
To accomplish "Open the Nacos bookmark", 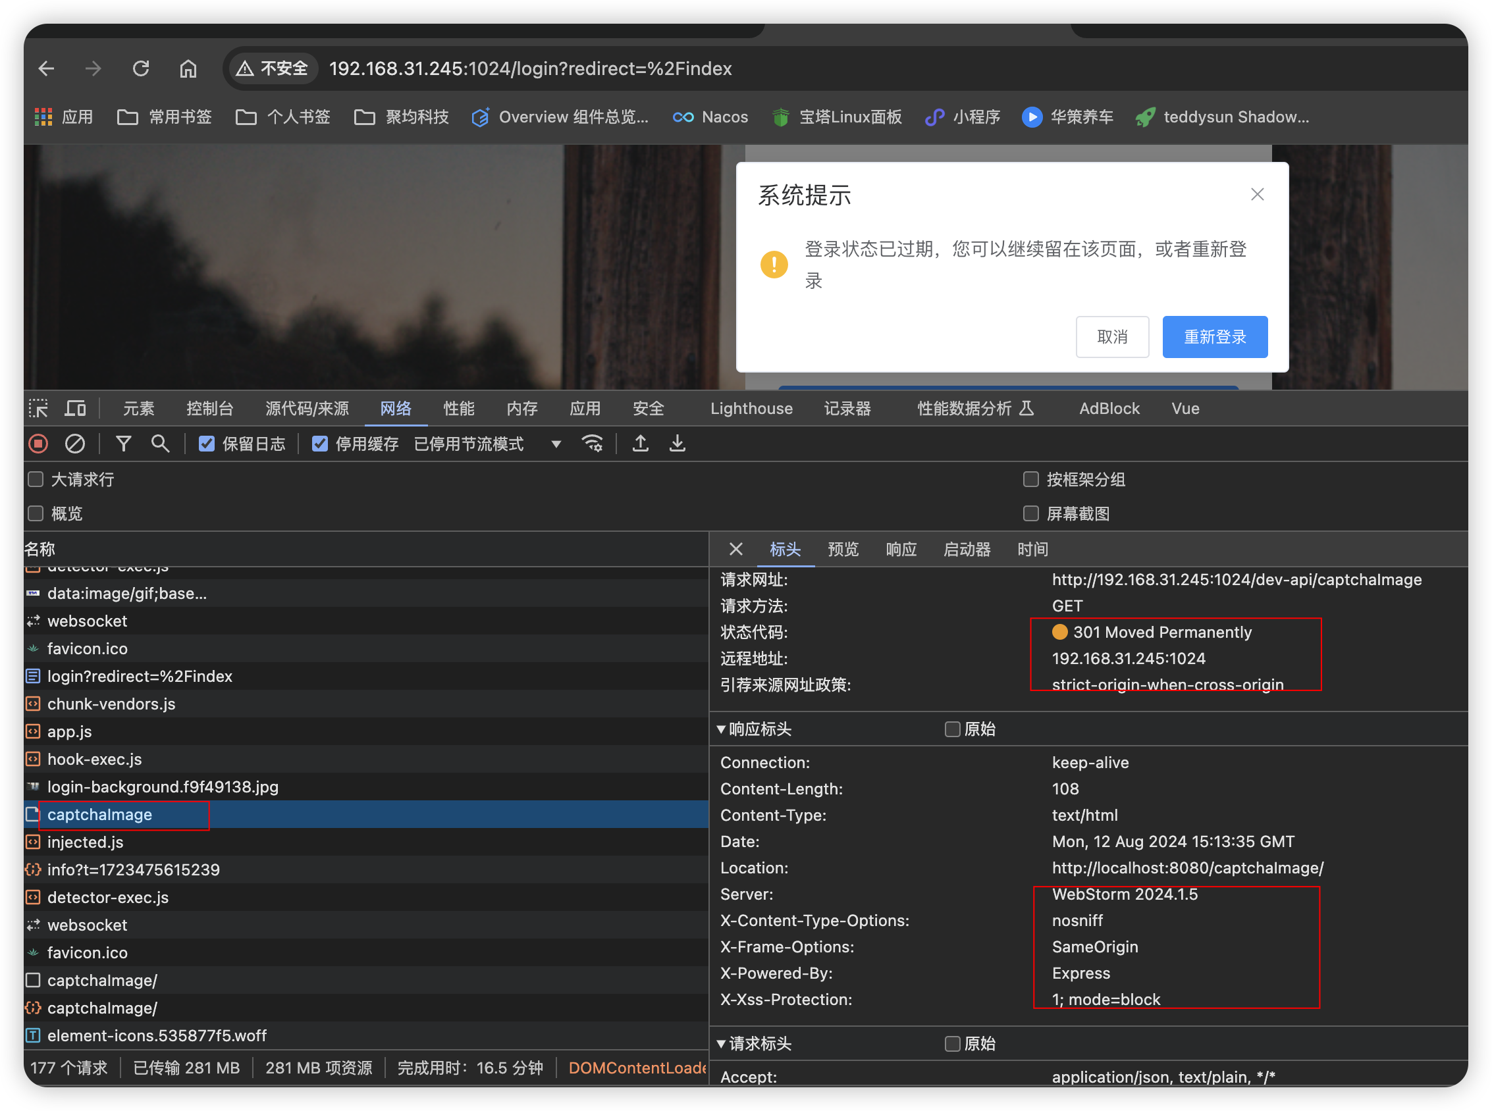I will [710, 117].
